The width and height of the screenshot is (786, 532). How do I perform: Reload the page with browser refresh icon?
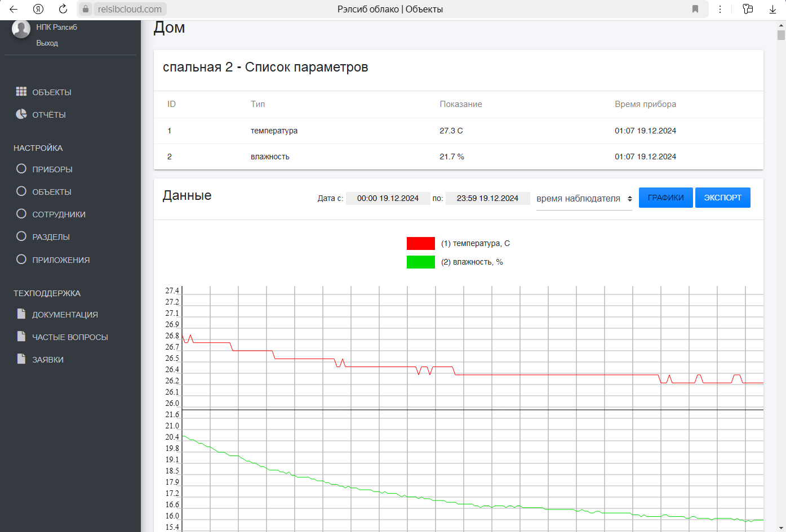pyautogui.click(x=63, y=9)
